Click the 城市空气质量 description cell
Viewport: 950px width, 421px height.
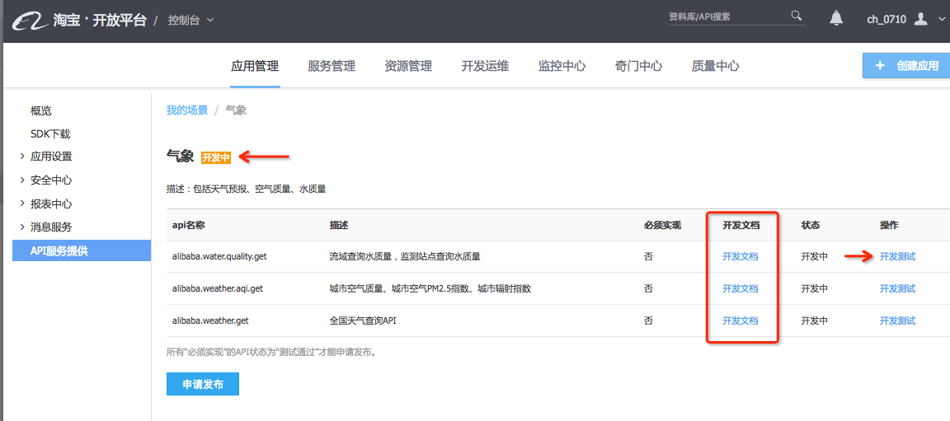click(430, 288)
